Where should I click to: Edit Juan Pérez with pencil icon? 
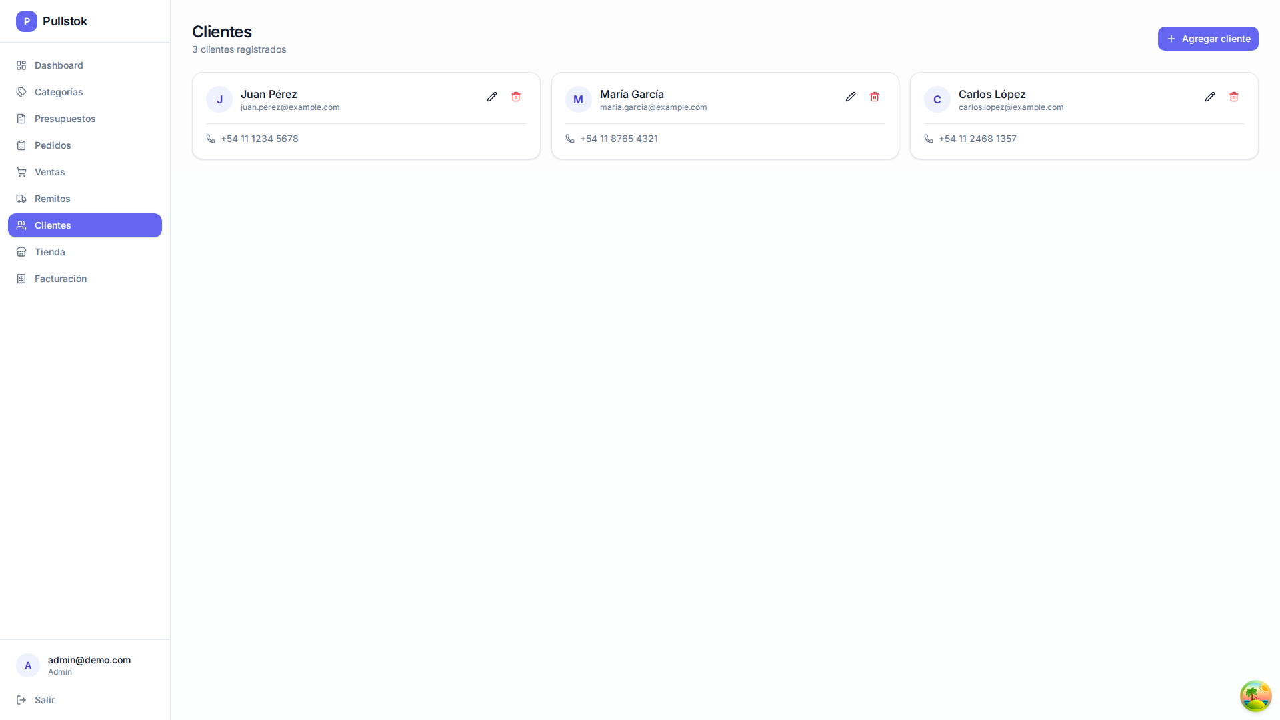[492, 97]
